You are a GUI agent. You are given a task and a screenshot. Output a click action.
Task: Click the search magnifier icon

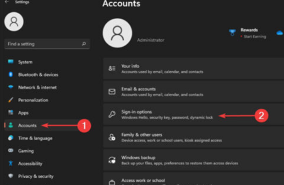(84, 44)
